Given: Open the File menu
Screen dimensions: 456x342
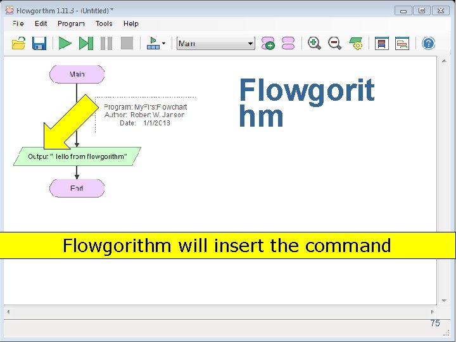Looking at the screenshot, I should (x=18, y=23).
